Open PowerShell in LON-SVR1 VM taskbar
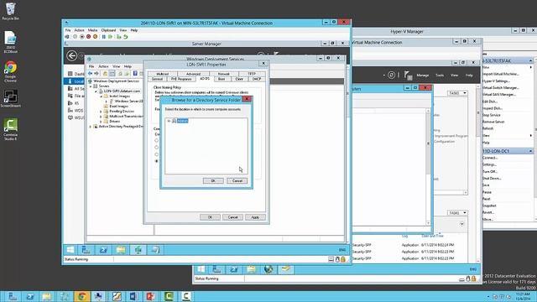 pos(103,250)
